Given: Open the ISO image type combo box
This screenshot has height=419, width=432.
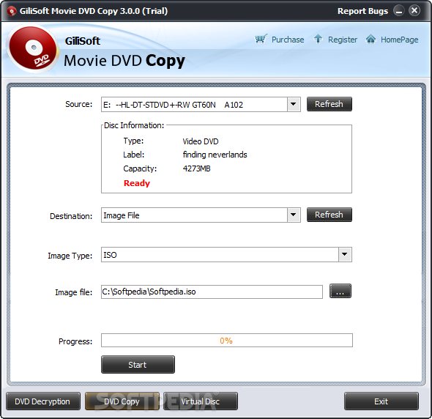Looking at the screenshot, I should [226, 254].
